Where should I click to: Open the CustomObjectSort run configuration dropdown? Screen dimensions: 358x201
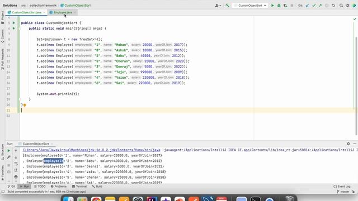click(x=250, y=5)
